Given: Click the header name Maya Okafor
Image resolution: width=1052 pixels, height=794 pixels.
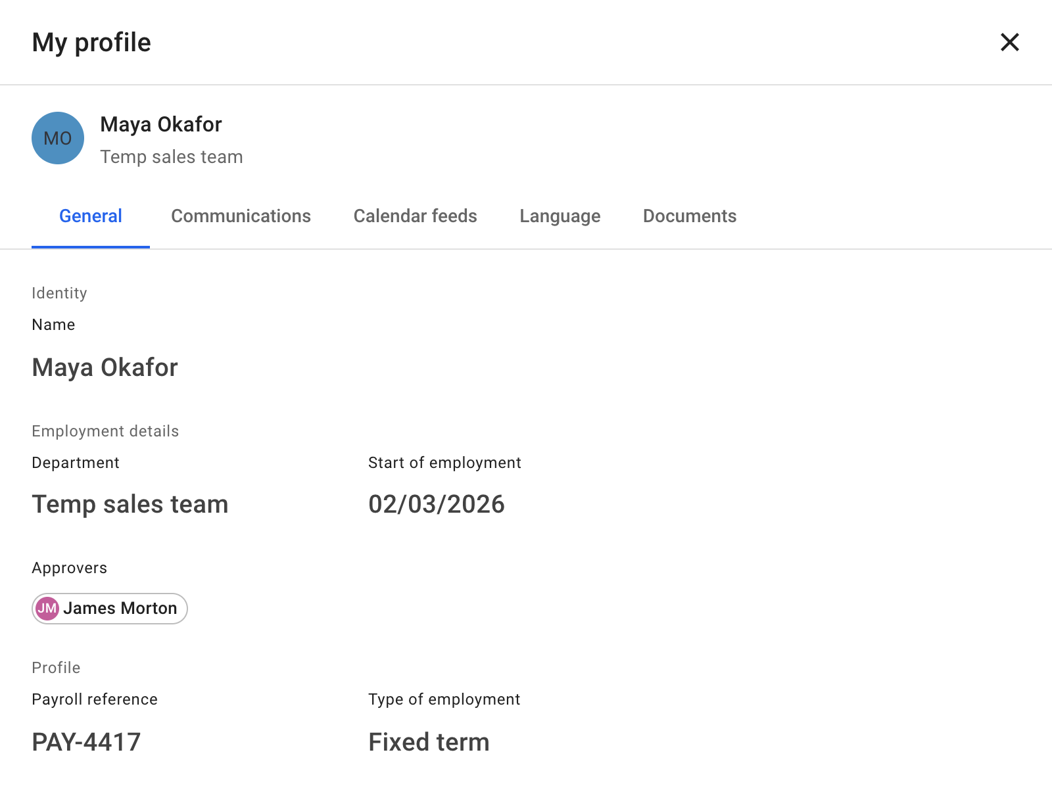Looking at the screenshot, I should [161, 124].
